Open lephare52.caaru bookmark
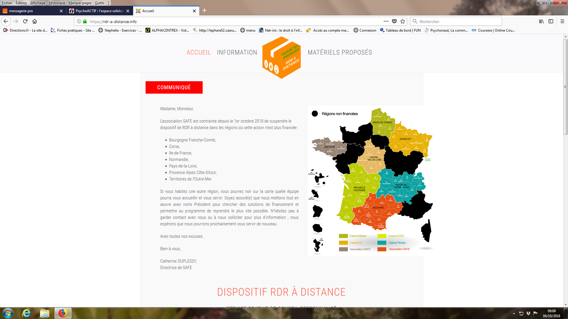This screenshot has height=319, width=568. (x=215, y=30)
